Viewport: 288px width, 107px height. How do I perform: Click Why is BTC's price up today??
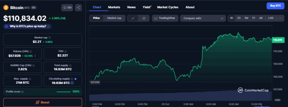[x=27, y=26]
